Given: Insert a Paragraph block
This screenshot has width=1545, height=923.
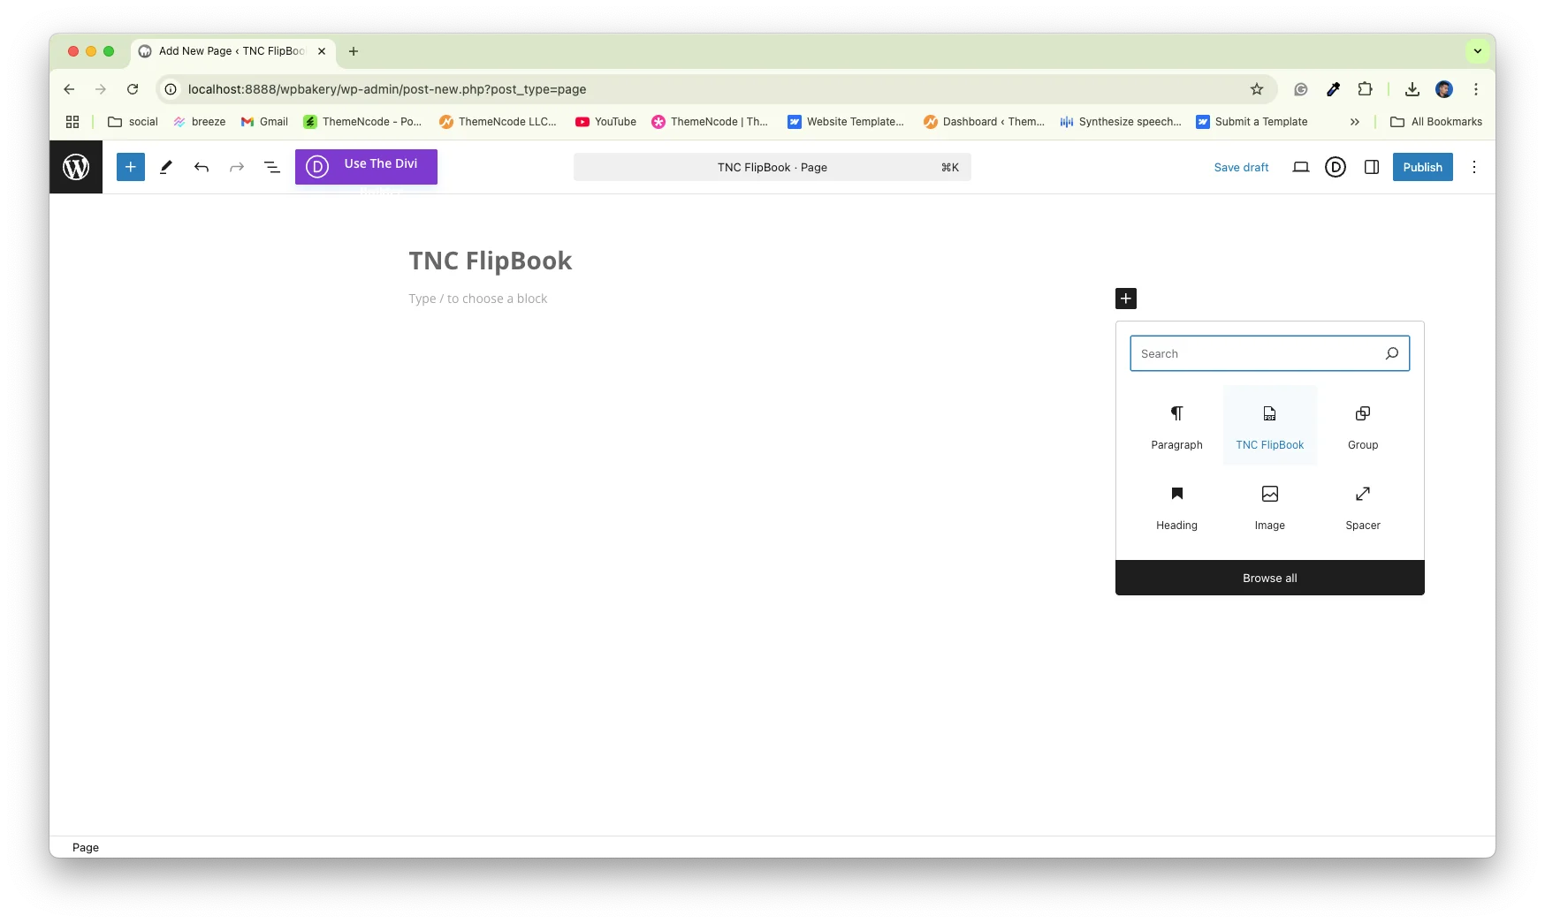Looking at the screenshot, I should [1176, 427].
